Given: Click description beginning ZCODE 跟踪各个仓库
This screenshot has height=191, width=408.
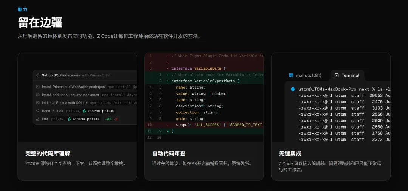Looking at the screenshot, I should coord(76,164).
